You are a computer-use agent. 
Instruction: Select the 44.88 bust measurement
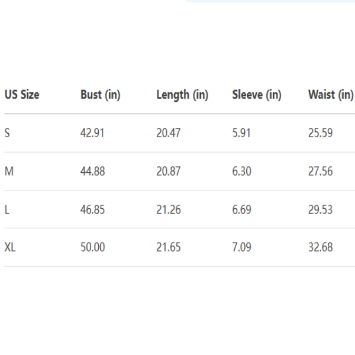[x=92, y=172]
